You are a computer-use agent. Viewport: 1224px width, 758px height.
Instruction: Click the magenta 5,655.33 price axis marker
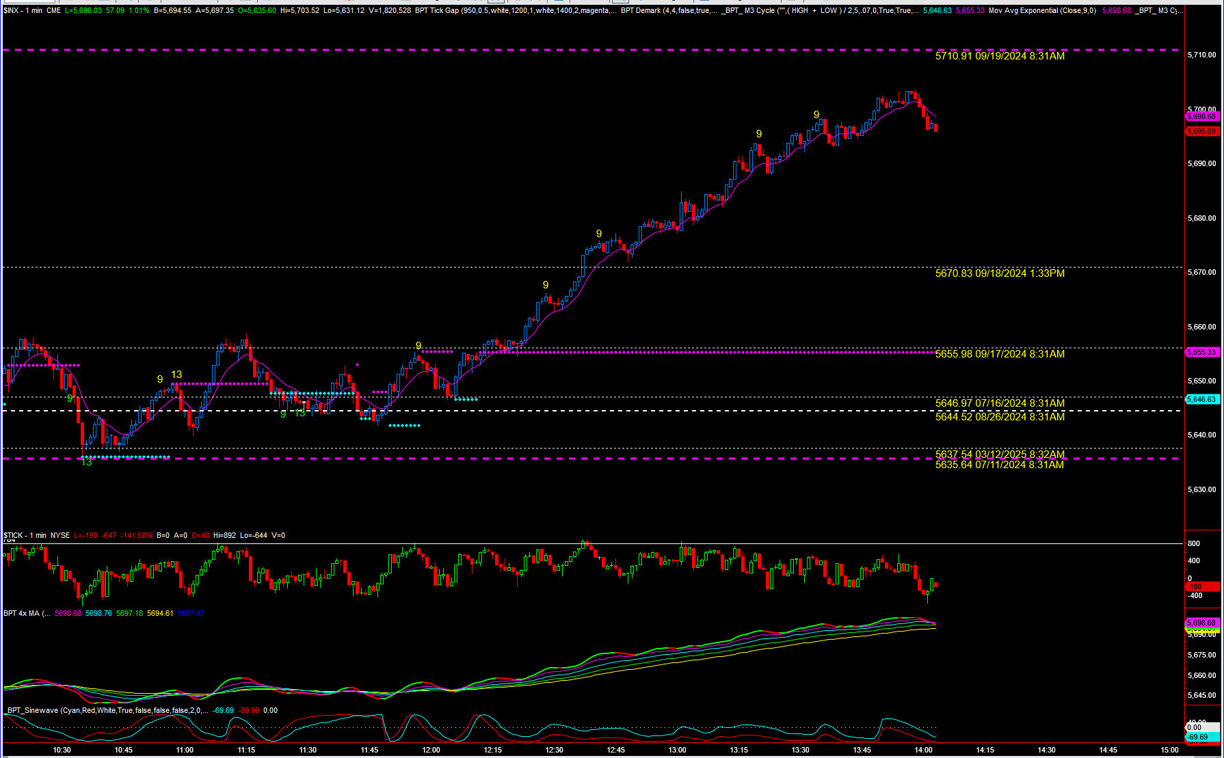point(1201,352)
